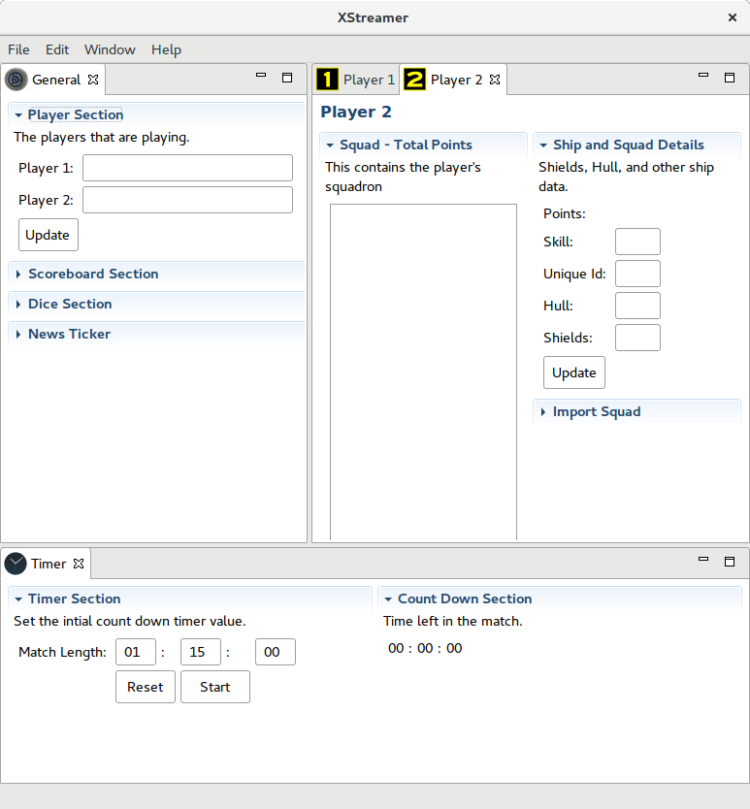Click the Start timer button
This screenshot has width=750, height=809.
click(214, 687)
